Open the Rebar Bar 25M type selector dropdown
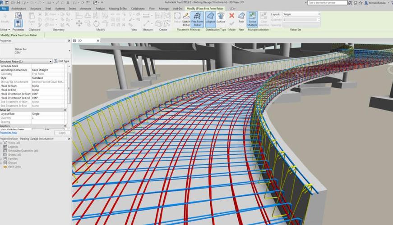Viewport: 393px width, 225px height. pyautogui.click(x=69, y=51)
